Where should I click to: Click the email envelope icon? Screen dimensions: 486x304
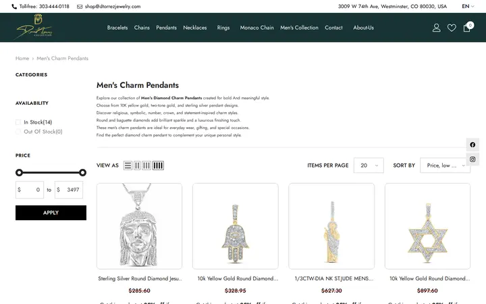80,7
